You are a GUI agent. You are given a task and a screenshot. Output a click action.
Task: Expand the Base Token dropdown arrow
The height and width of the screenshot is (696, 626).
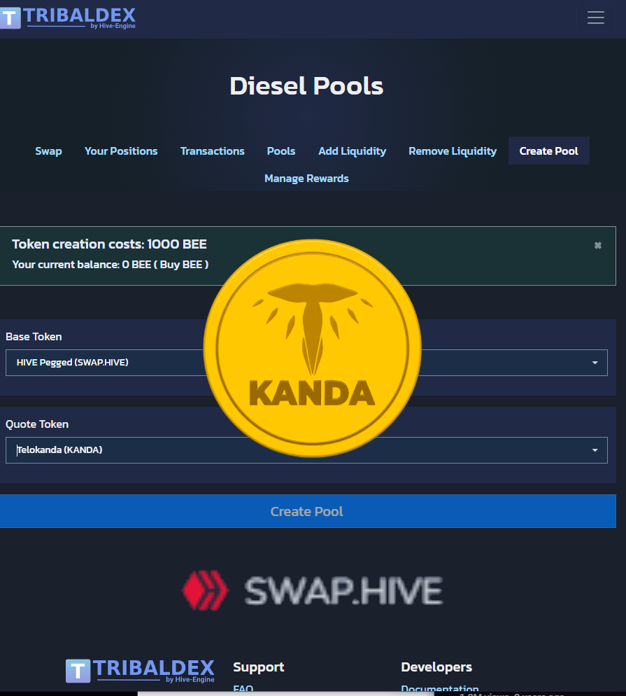click(x=595, y=363)
